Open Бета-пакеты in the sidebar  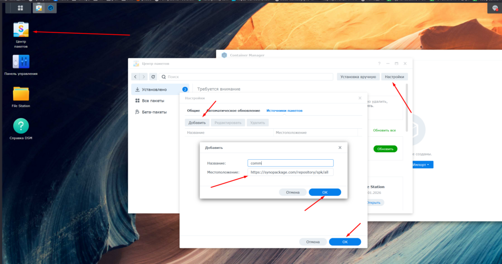pyautogui.click(x=154, y=112)
